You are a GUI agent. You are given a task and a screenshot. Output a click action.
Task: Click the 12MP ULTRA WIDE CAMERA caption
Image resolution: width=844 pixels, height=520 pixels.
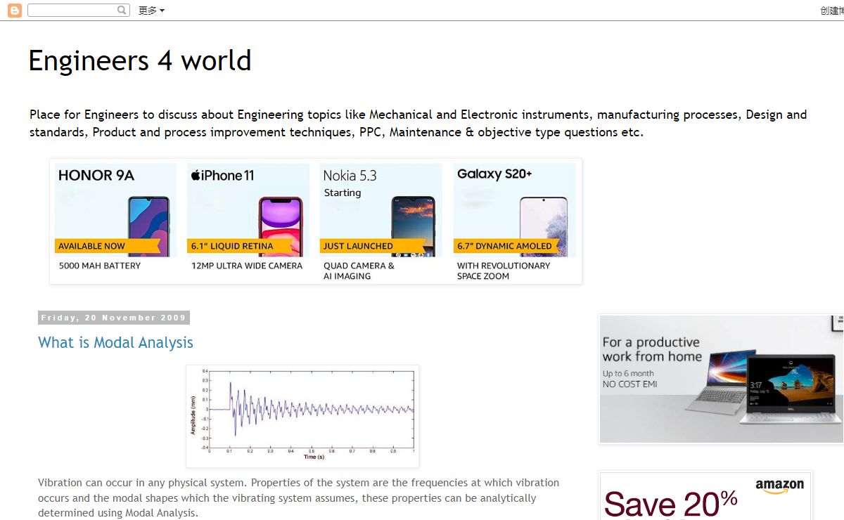pyautogui.click(x=247, y=266)
